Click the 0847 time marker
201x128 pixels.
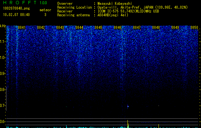pyautogui.click(x=137, y=28)
